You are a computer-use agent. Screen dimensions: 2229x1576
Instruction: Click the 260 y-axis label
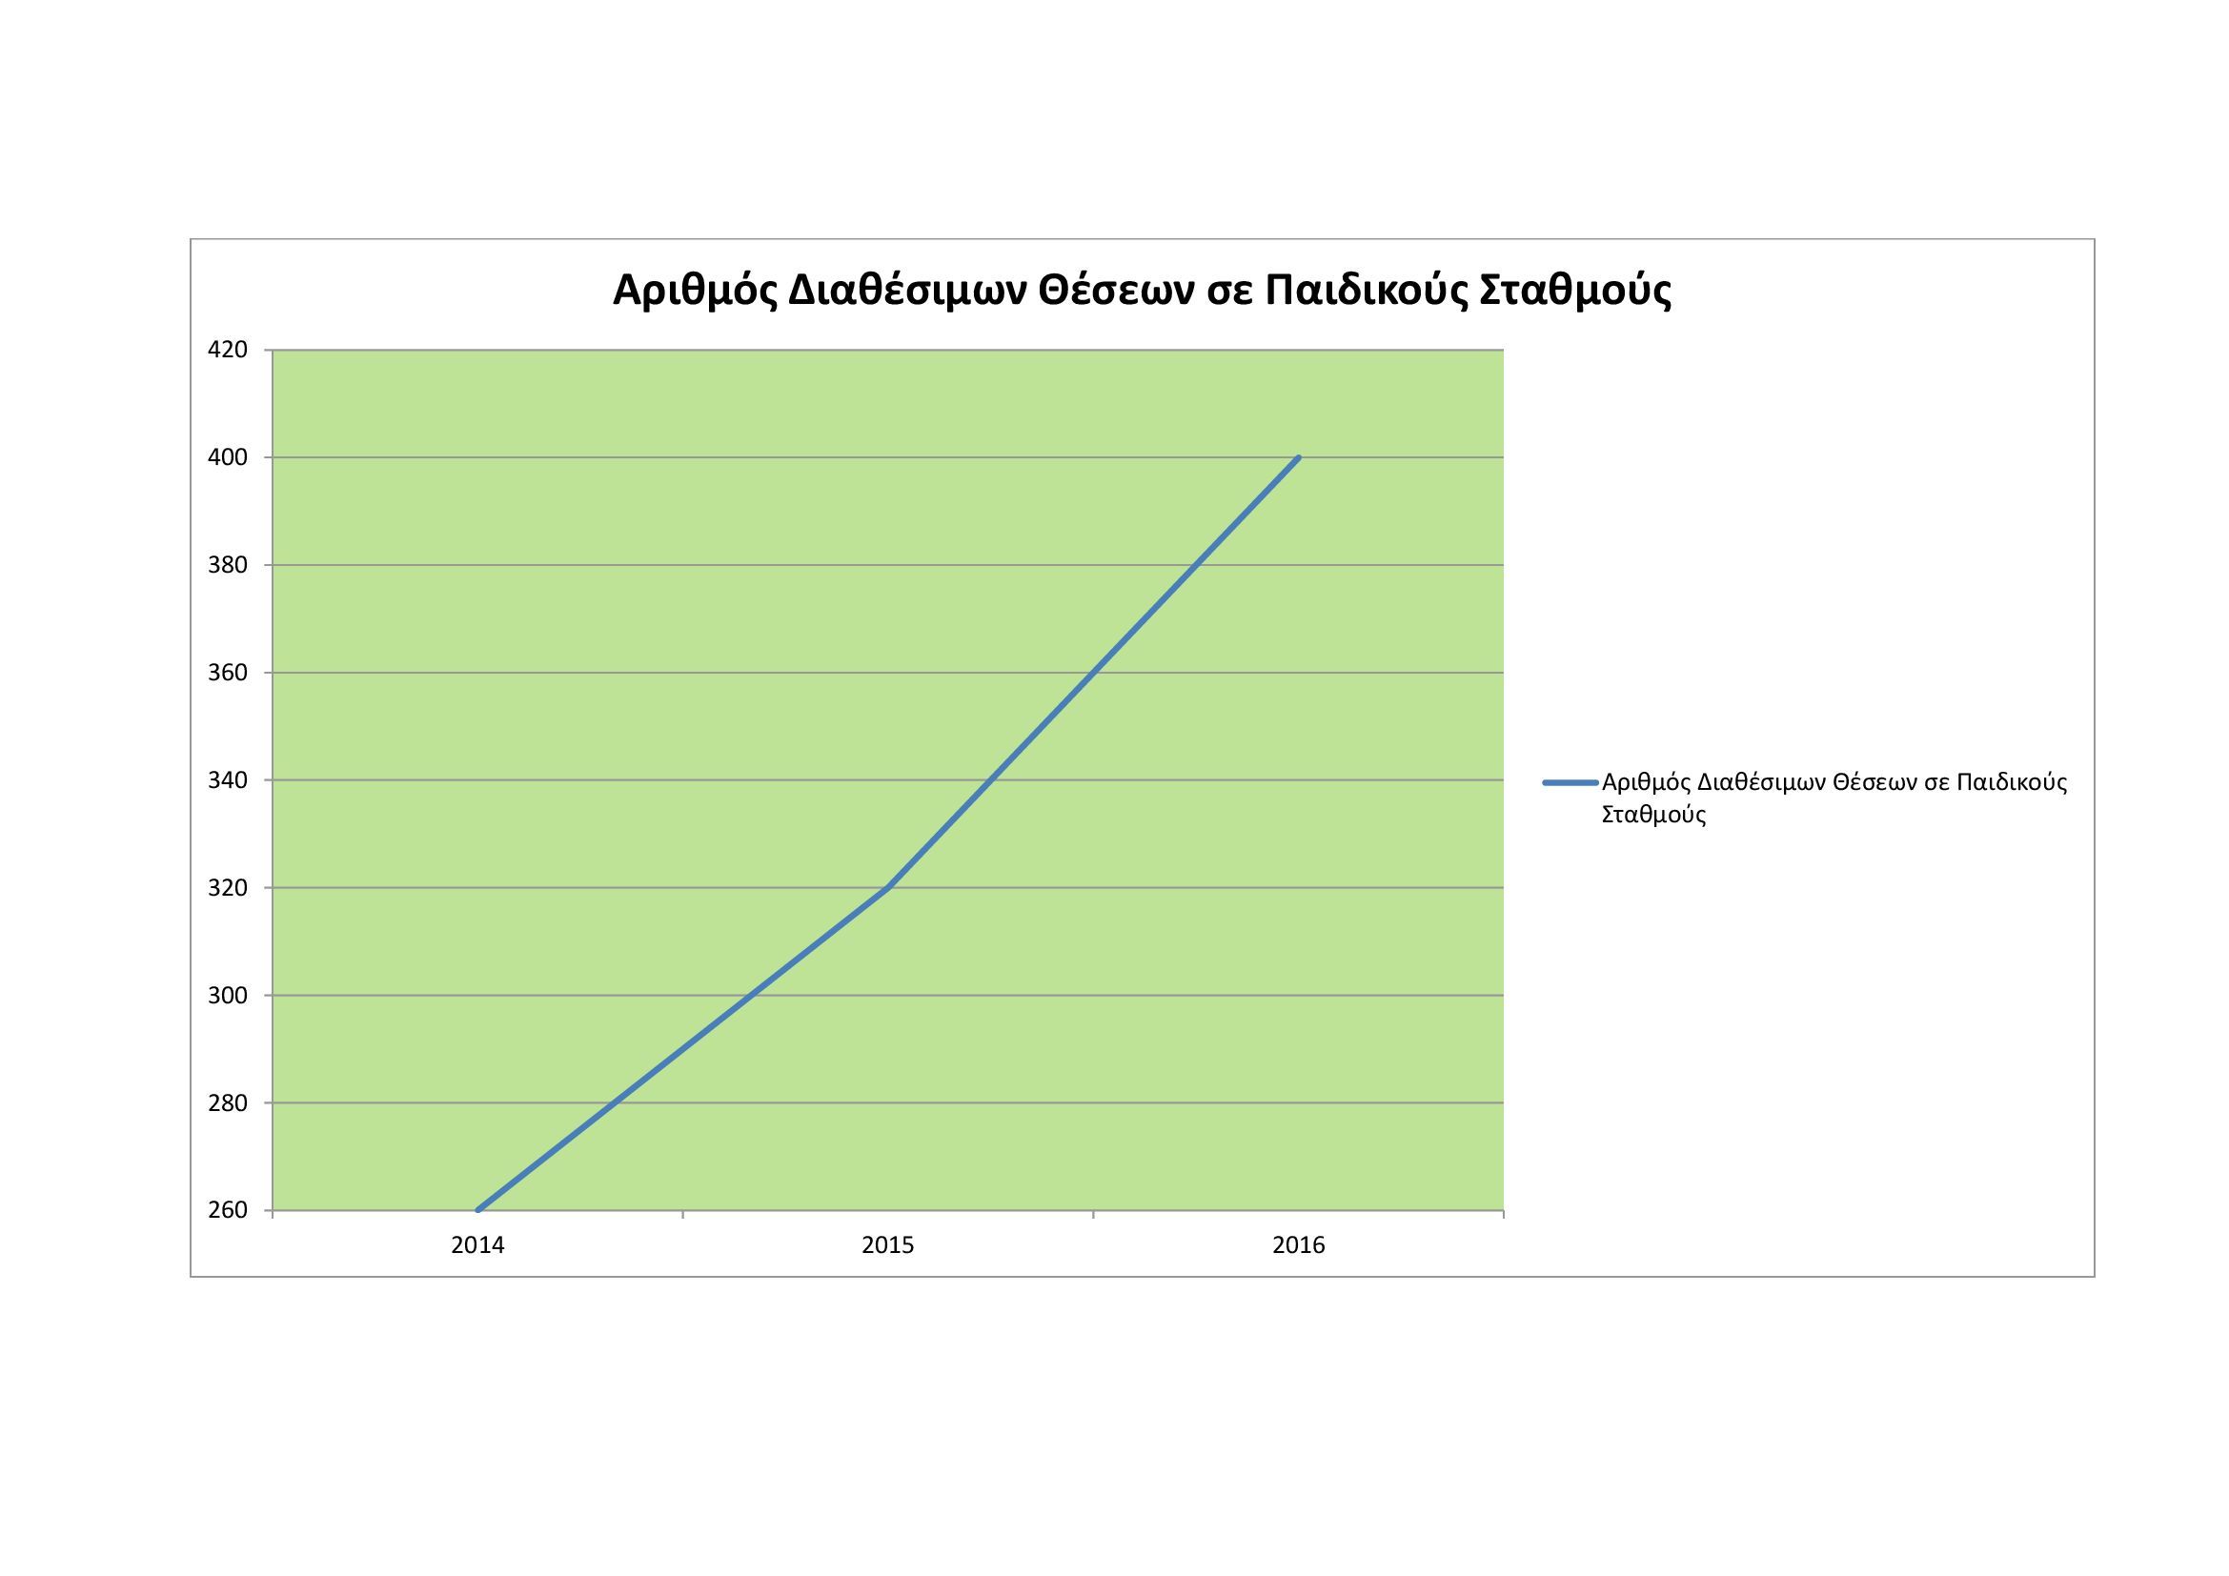click(x=228, y=1210)
